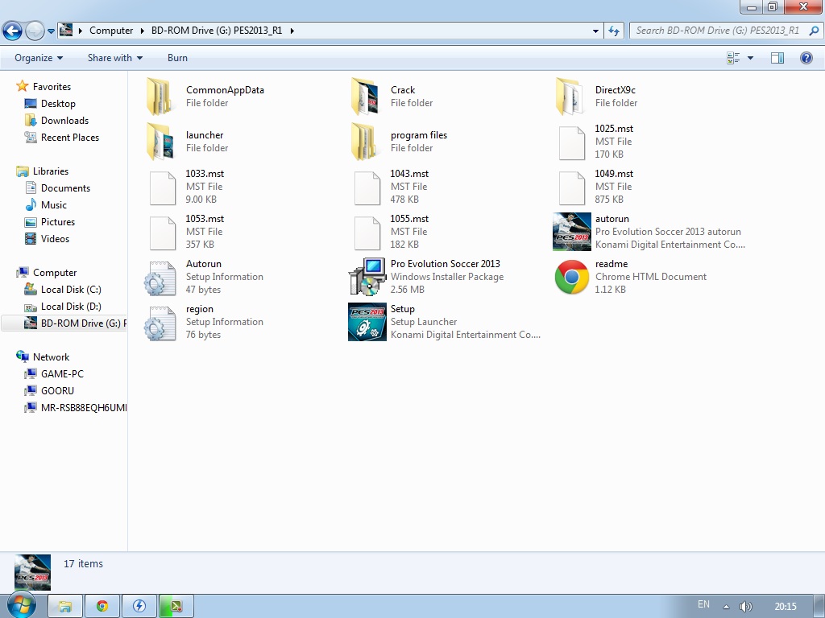Viewport: 825px width, 618px height.
Task: Open the recent locations dropdown arrow
Action: pyautogui.click(x=51, y=31)
